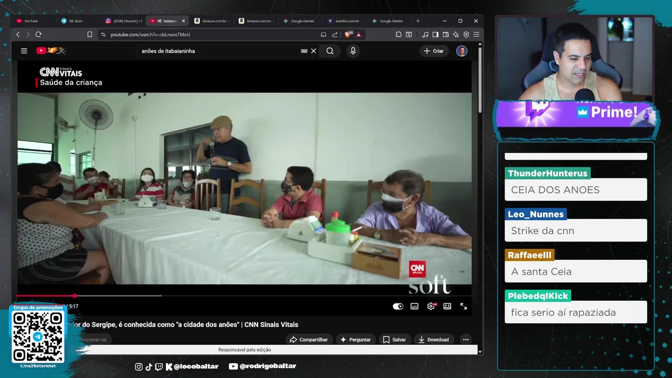Open video player settings gear
The image size is (672, 378).
[x=431, y=306]
